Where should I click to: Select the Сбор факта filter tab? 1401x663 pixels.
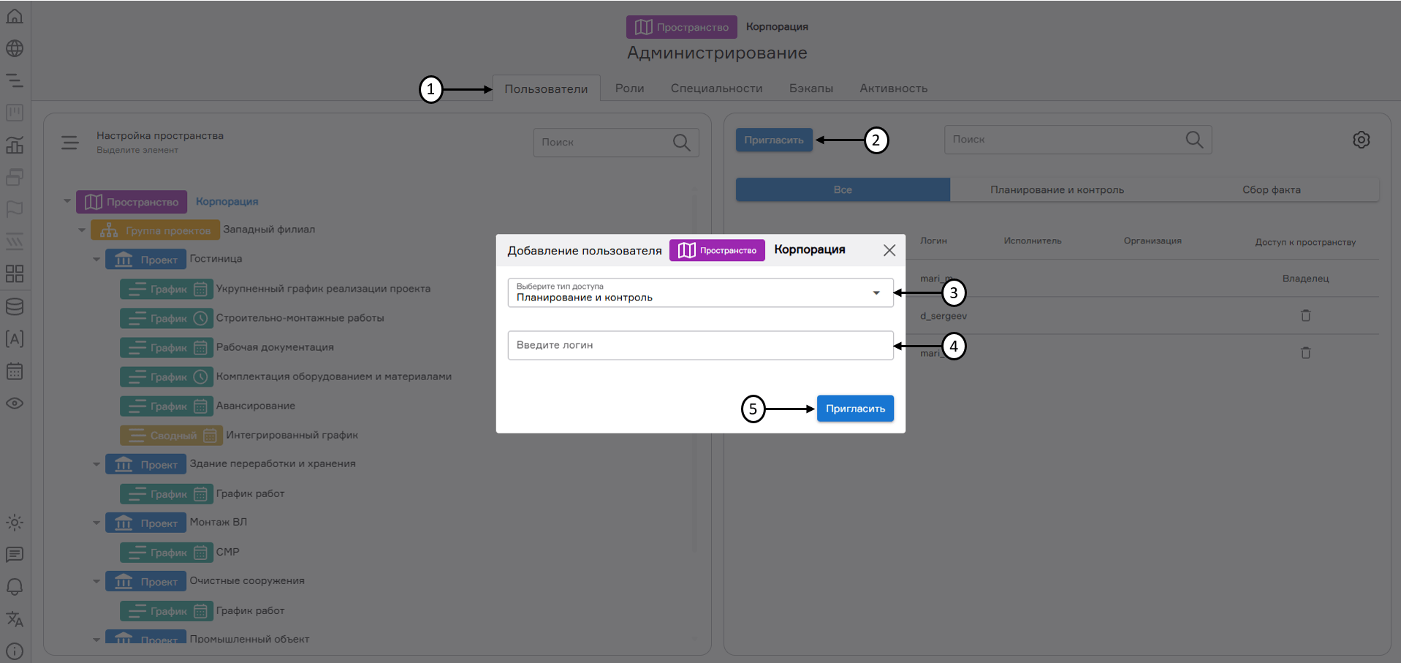[x=1271, y=190]
